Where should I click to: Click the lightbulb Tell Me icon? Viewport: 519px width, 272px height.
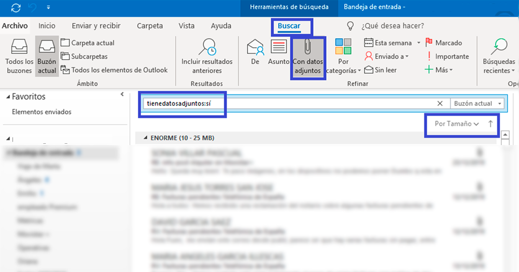click(350, 26)
